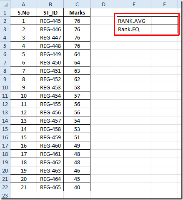Select cell REG-460
This screenshot has width=183, height=200.
[x=50, y=146]
